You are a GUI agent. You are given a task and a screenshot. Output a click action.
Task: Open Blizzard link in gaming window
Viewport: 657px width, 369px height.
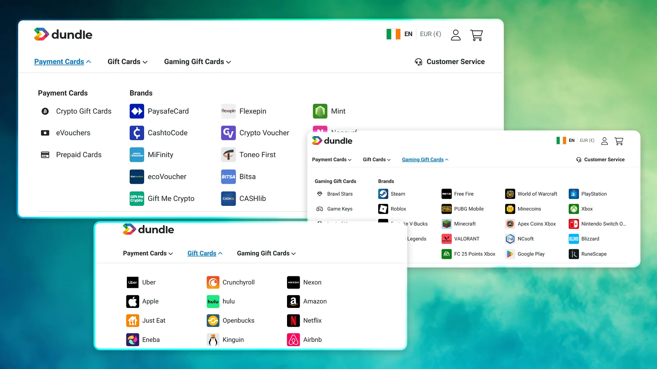[x=584, y=239]
